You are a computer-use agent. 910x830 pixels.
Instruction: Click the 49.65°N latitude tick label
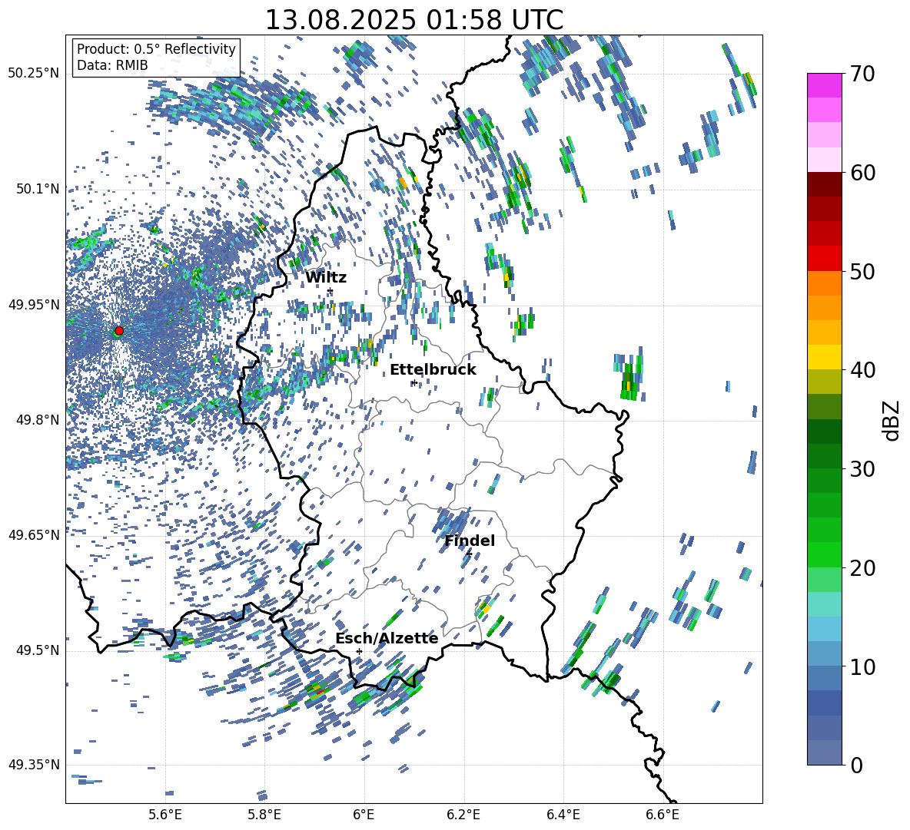[34, 534]
